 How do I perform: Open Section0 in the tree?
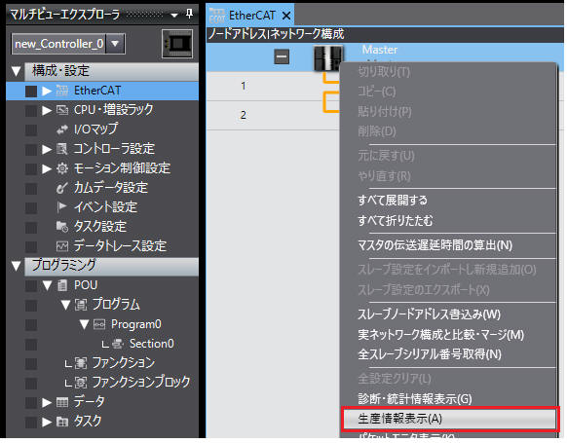click(x=152, y=344)
